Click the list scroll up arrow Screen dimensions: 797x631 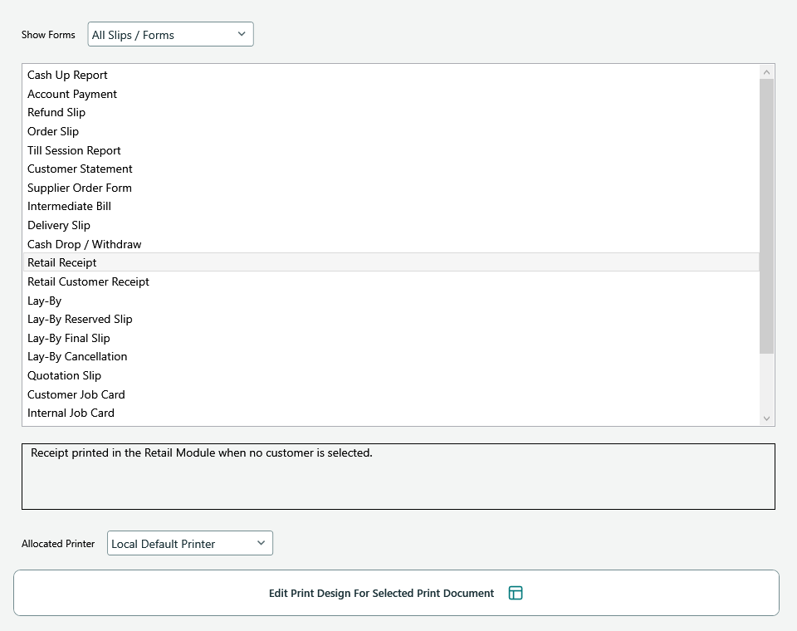766,72
